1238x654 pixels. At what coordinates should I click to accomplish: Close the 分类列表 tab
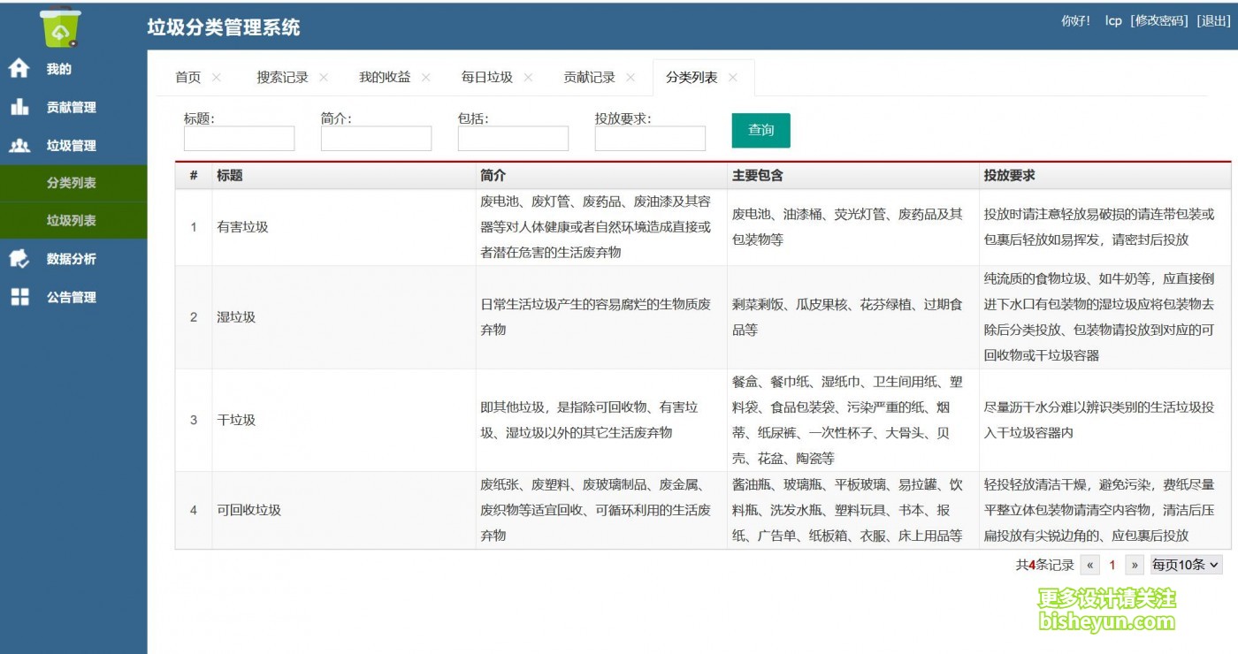(733, 78)
